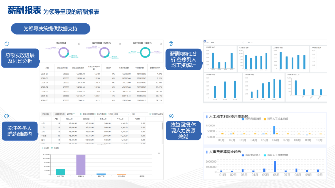Click the 关注各类人群薪酬结构 callout
Screen dimensions: 335x188
coord(20,131)
